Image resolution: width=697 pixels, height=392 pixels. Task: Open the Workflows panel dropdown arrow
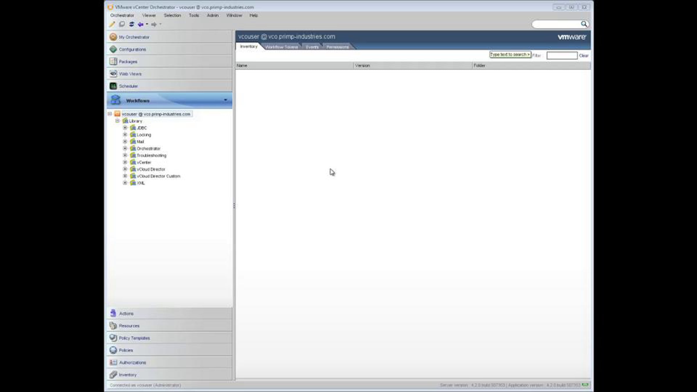(225, 100)
